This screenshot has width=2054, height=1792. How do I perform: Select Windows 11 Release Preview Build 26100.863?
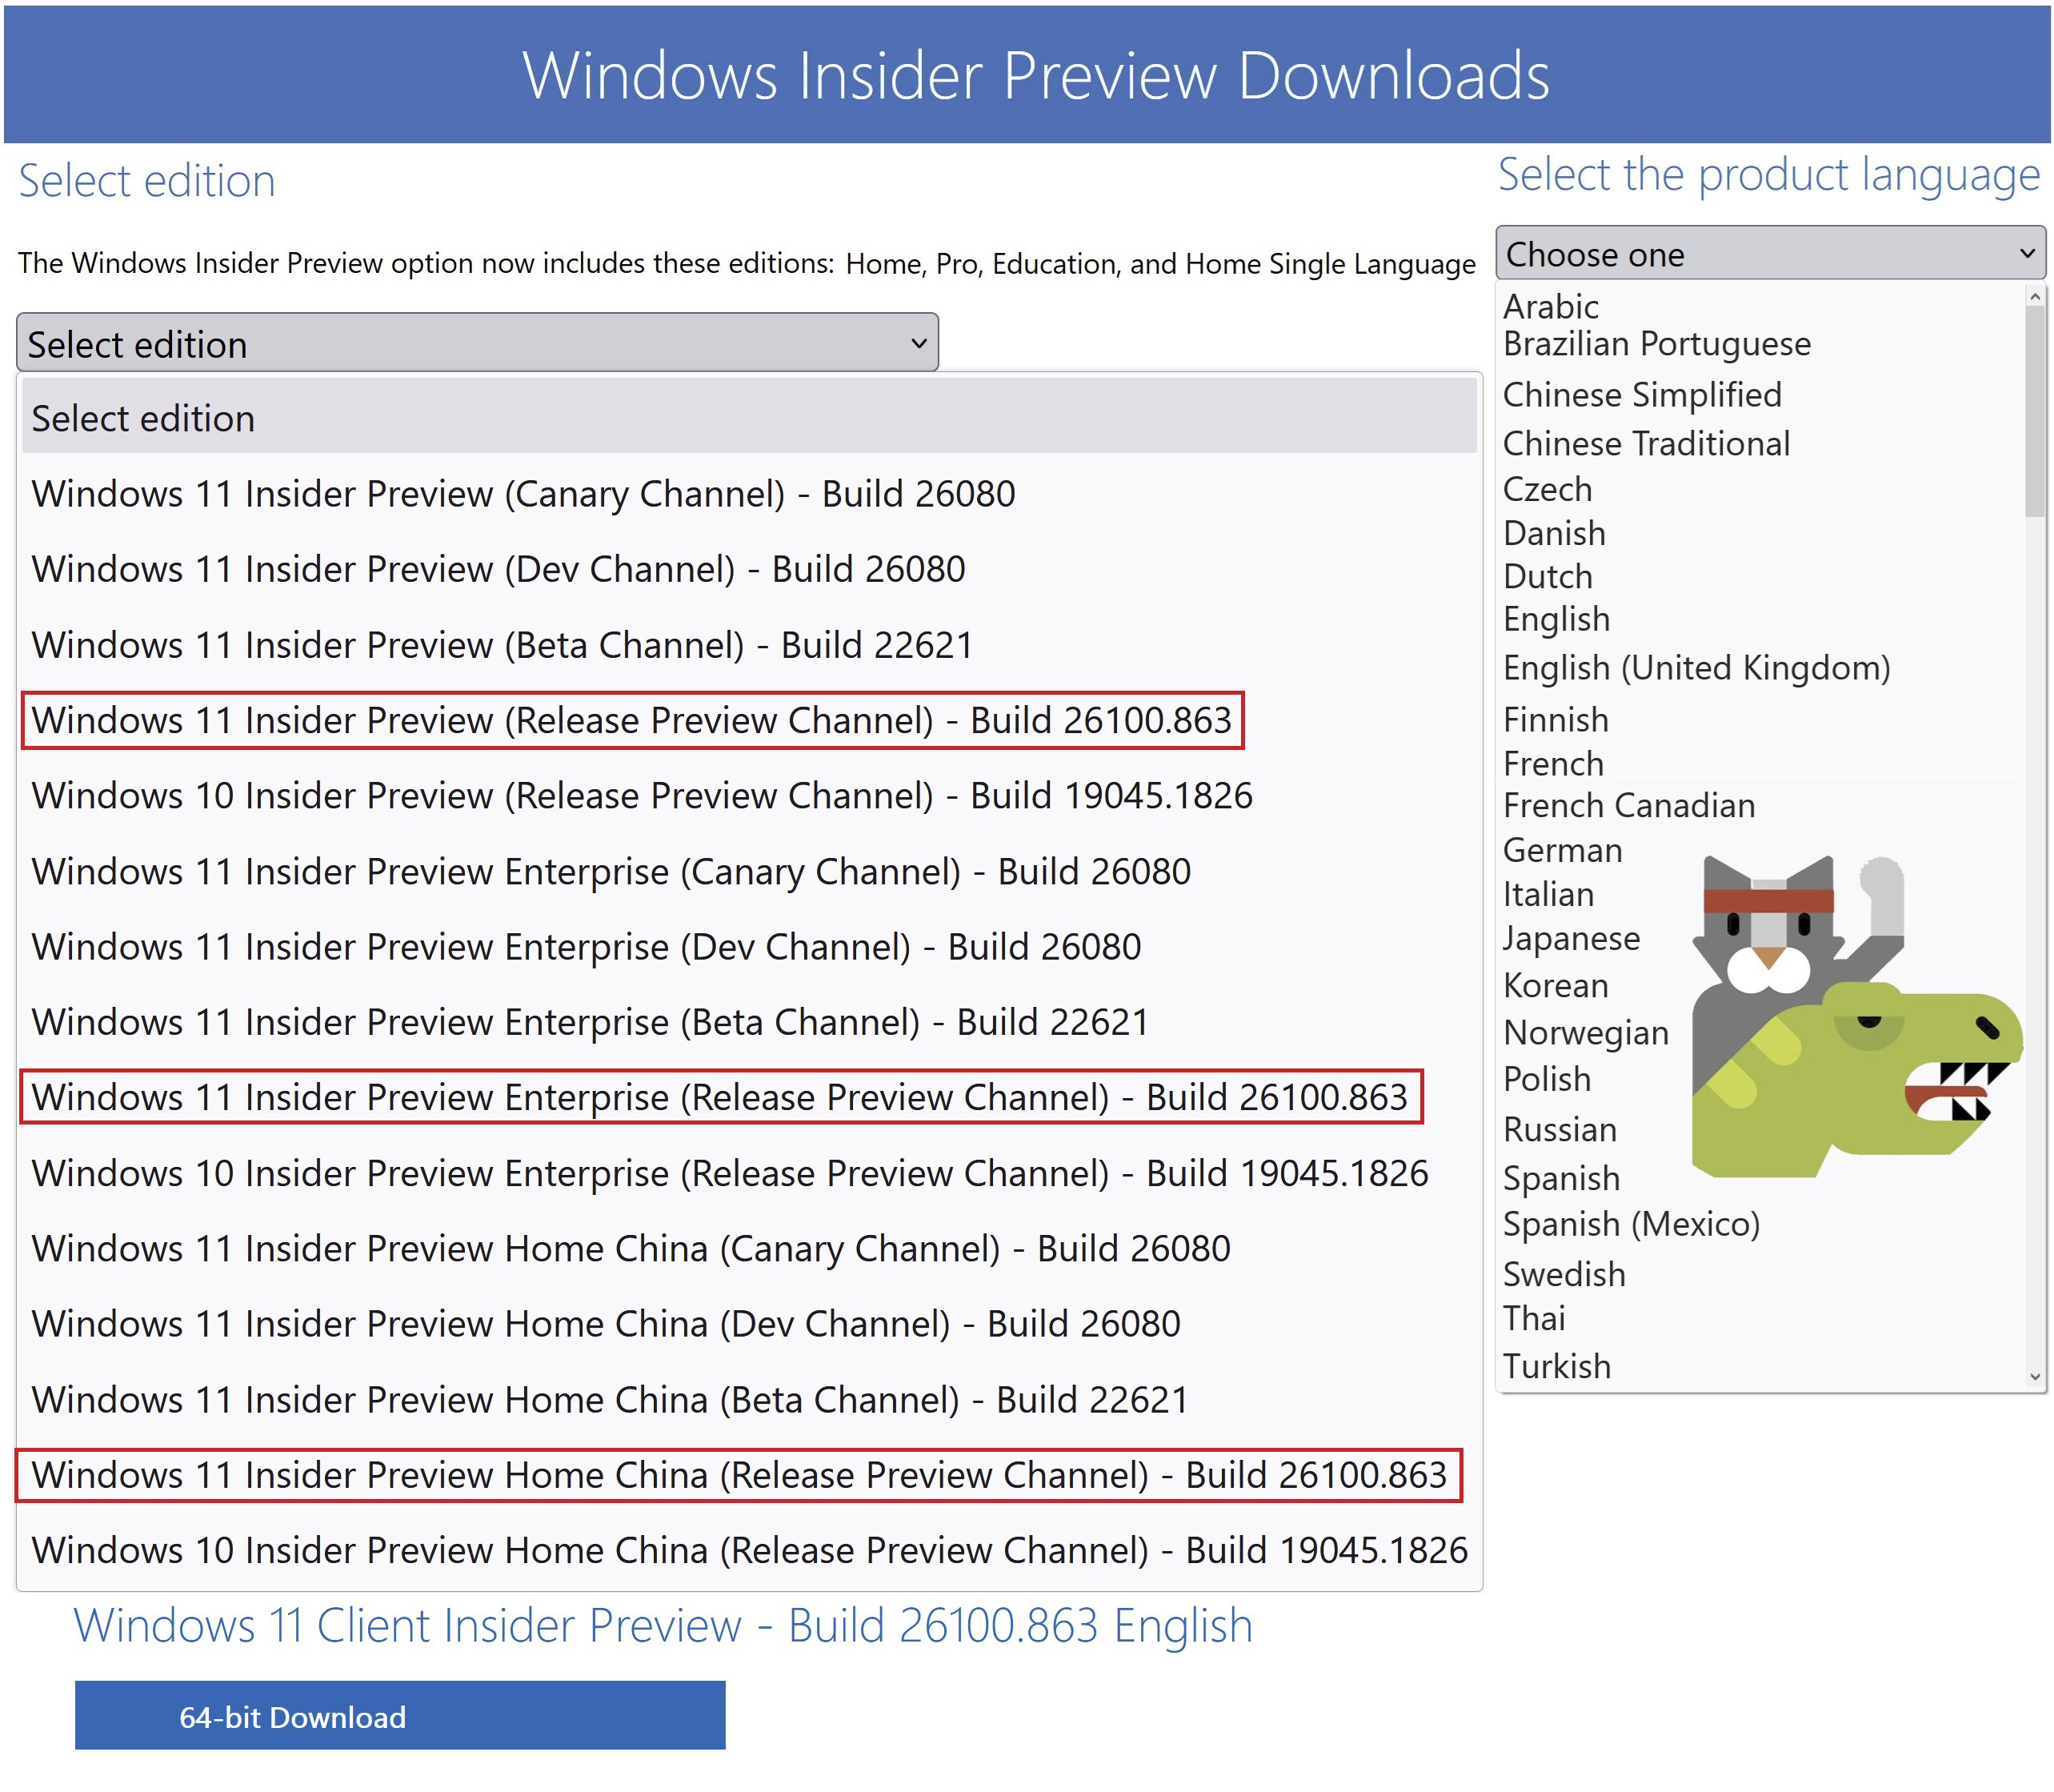click(x=631, y=720)
